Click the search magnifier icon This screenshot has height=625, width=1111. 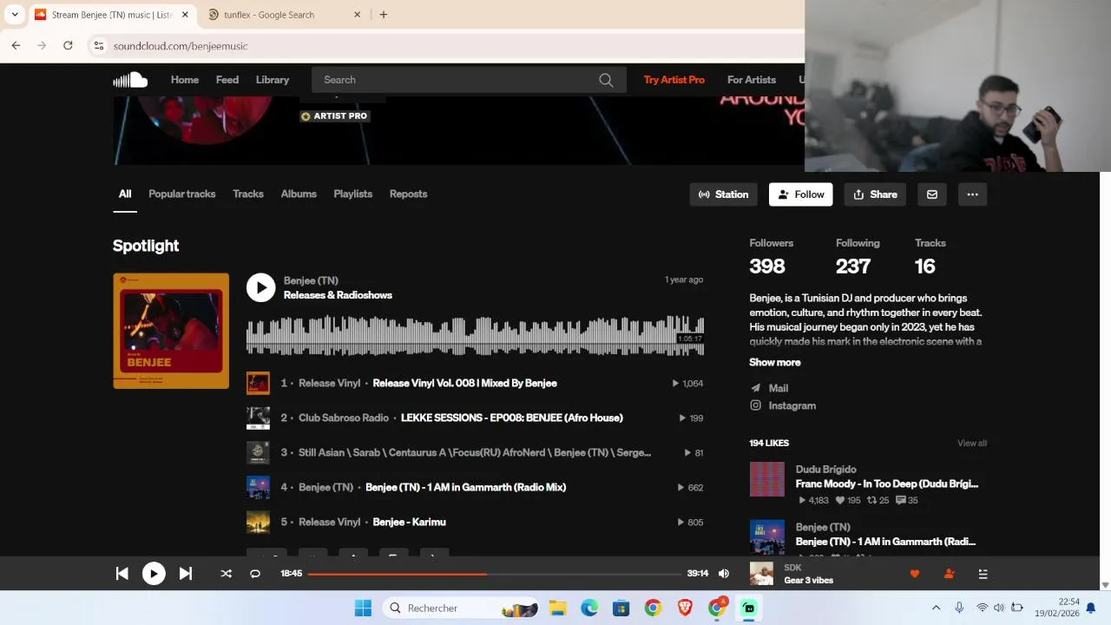pos(606,80)
